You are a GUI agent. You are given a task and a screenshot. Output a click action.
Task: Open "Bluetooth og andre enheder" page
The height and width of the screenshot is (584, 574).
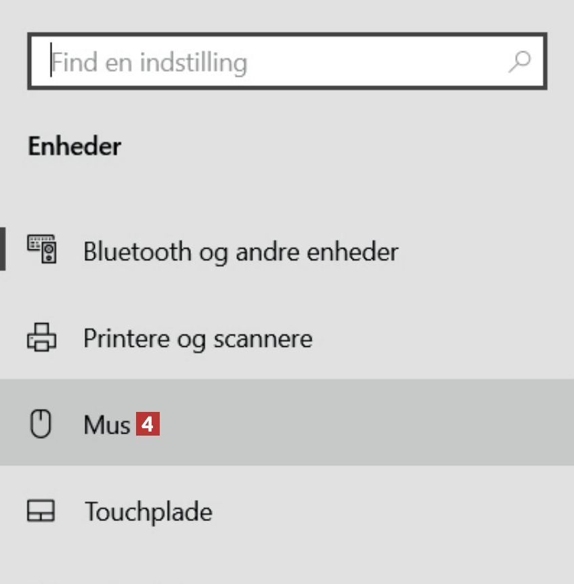click(x=240, y=252)
